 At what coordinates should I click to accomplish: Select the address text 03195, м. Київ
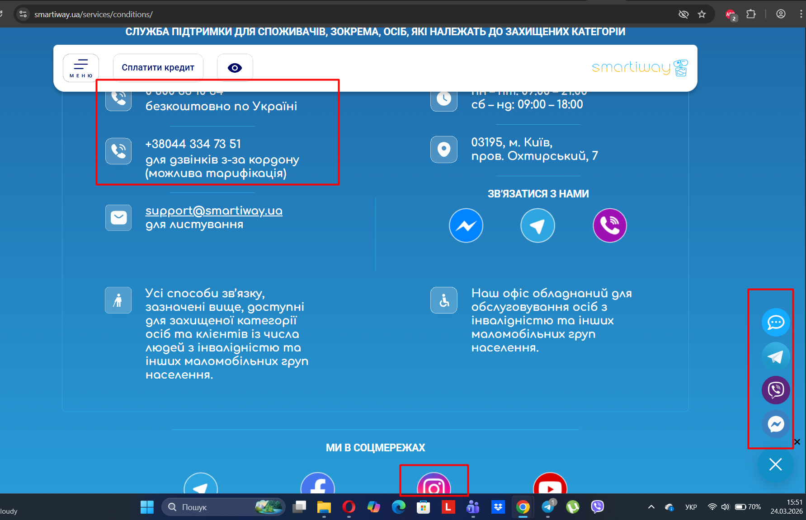(512, 142)
